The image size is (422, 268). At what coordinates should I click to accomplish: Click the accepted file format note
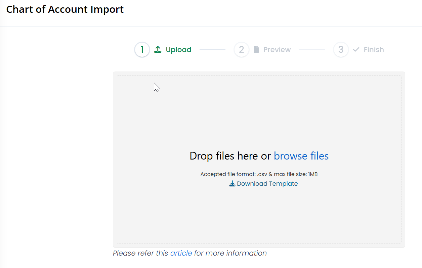click(259, 174)
